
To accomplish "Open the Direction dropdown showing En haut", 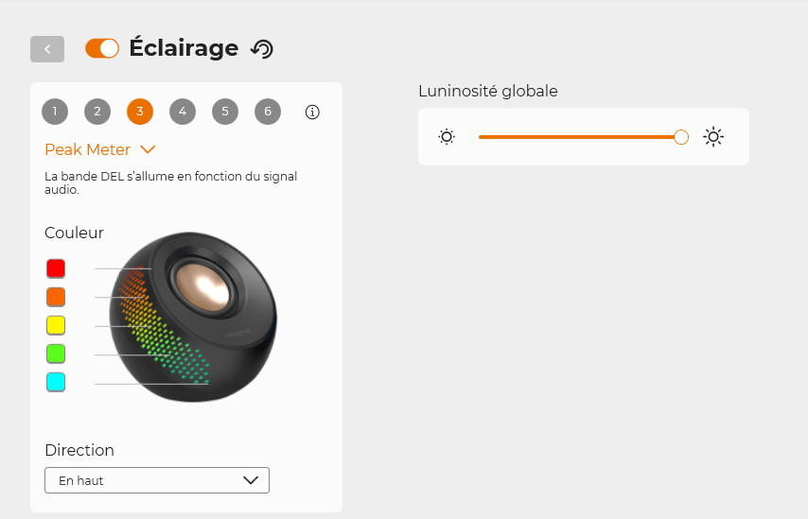I will click(x=157, y=480).
